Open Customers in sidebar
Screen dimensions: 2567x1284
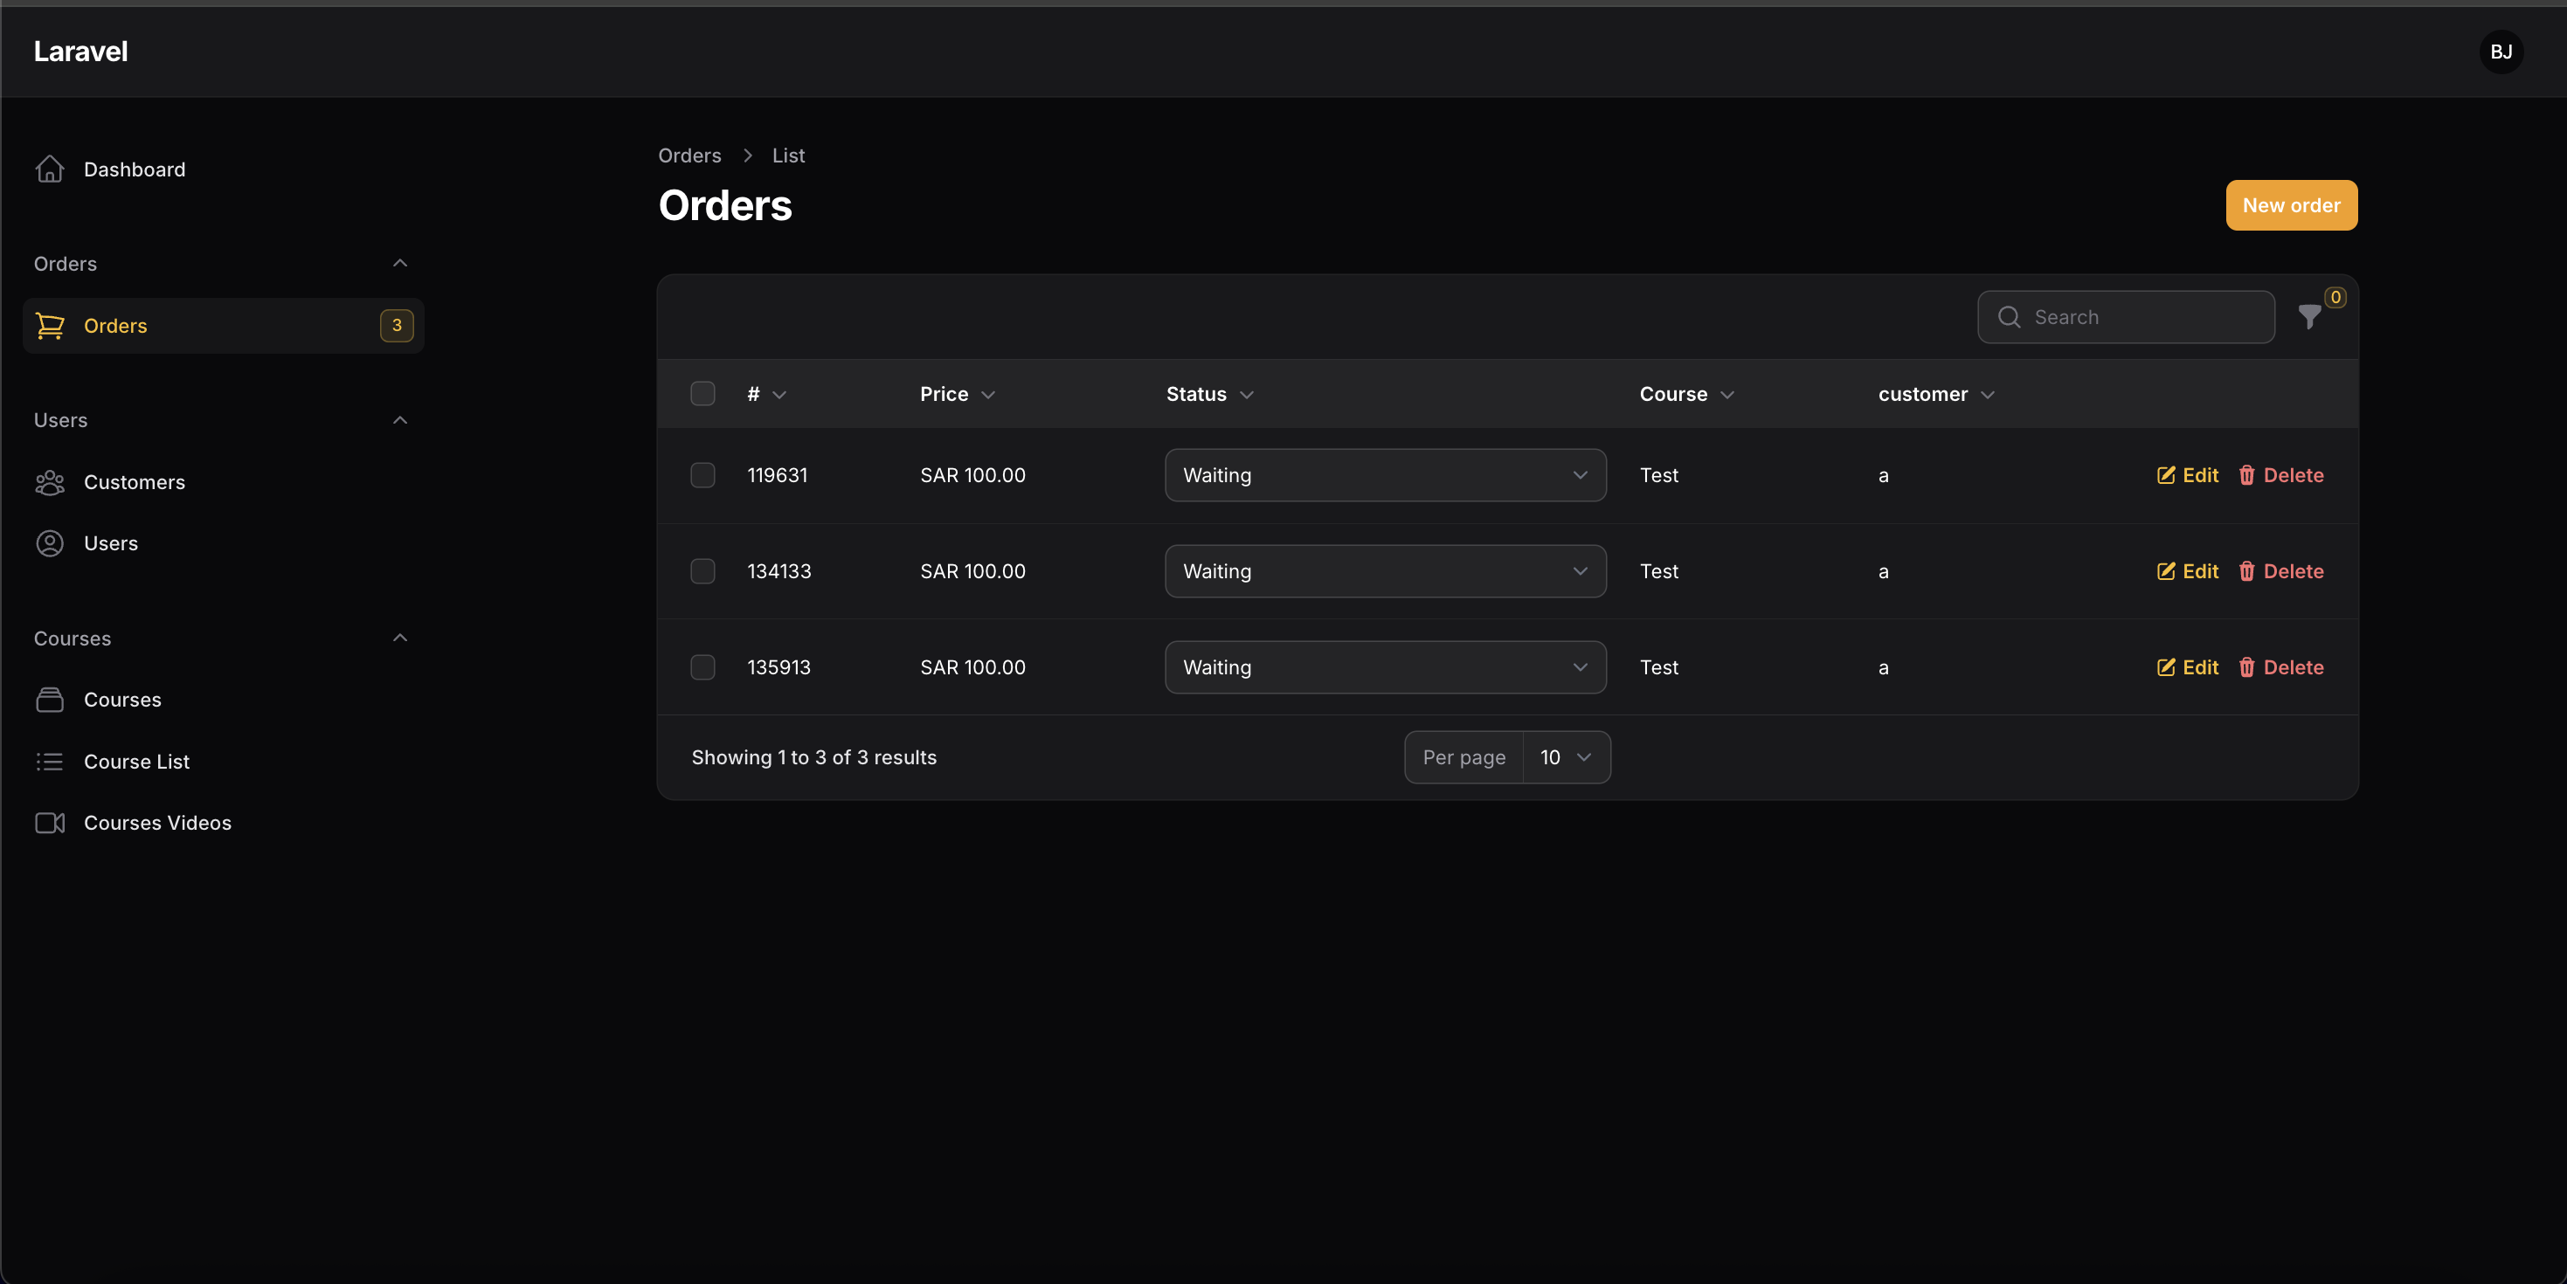click(223, 482)
